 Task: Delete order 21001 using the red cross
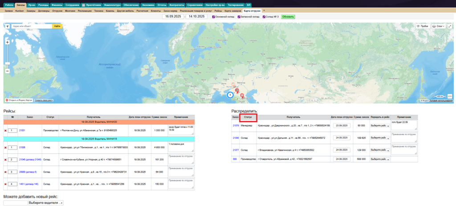click(5, 130)
